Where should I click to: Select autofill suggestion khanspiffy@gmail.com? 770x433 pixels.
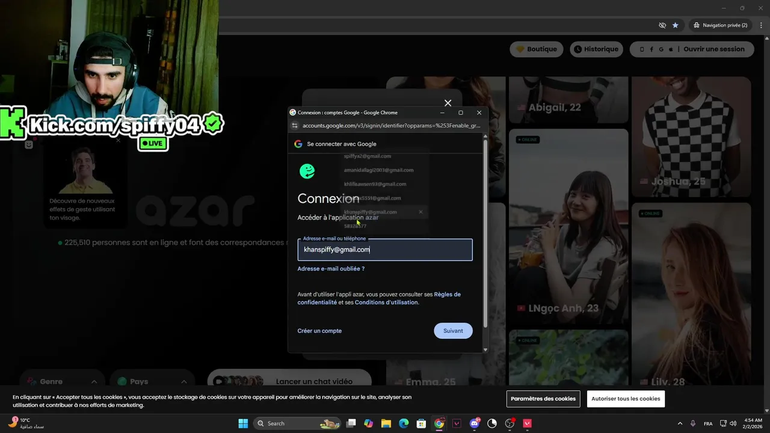370,212
